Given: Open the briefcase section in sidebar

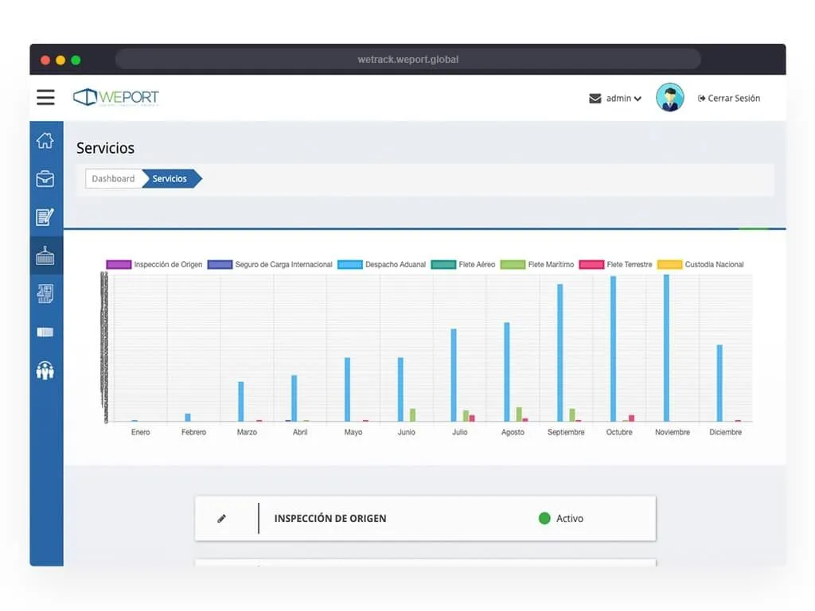Looking at the screenshot, I should pyautogui.click(x=45, y=179).
